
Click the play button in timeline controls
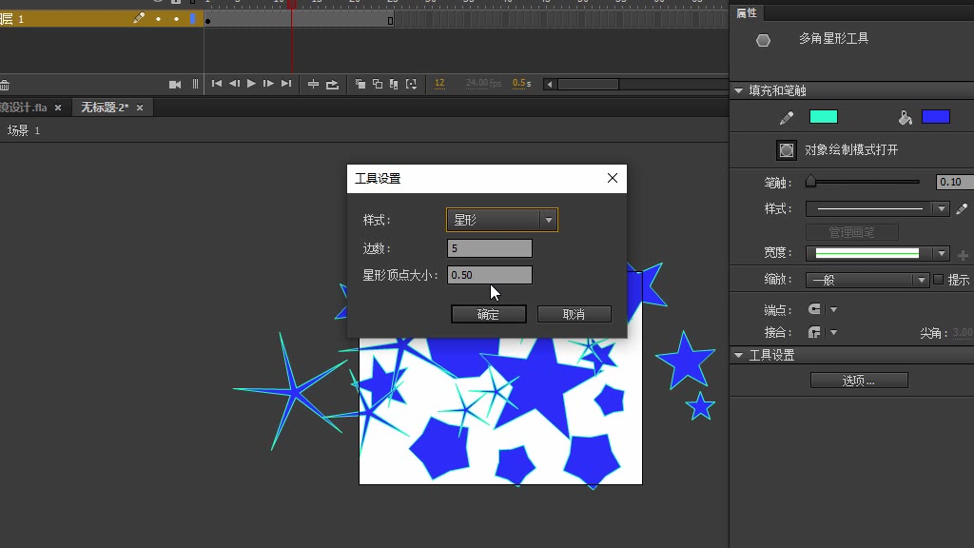(x=251, y=84)
